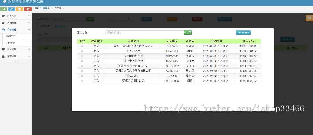313x135 pixels.
Task: Click the 登记时间 column header
Action: click(216, 41)
